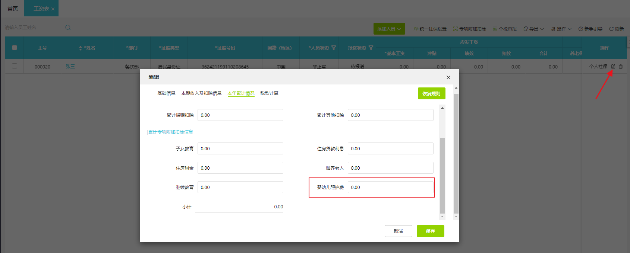Screen dimensions: 630x253
Task: Expand the 添加人员 dropdown button
Action: pyautogui.click(x=389, y=29)
